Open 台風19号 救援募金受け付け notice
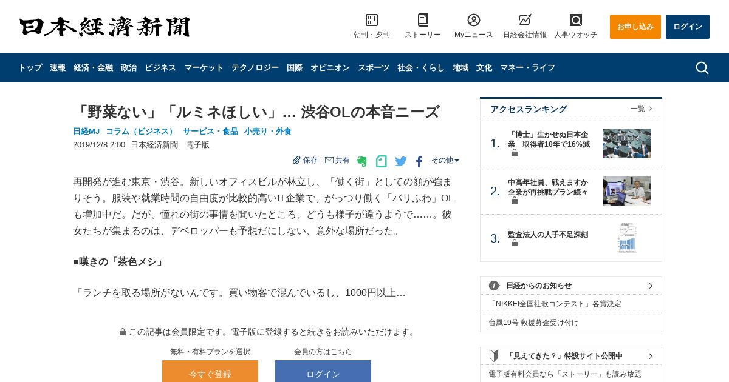The height and width of the screenshot is (382, 729). (533, 323)
